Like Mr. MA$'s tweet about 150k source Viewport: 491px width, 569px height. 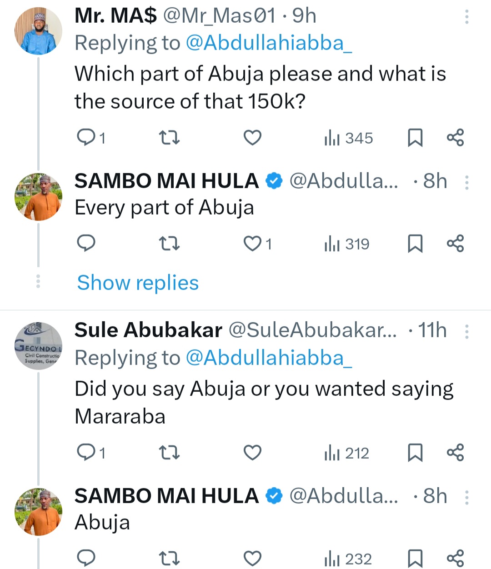click(x=252, y=137)
